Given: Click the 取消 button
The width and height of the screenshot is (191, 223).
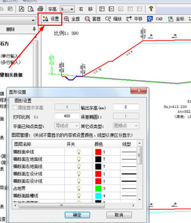Looking at the screenshot, I should pyautogui.click(x=119, y=215).
